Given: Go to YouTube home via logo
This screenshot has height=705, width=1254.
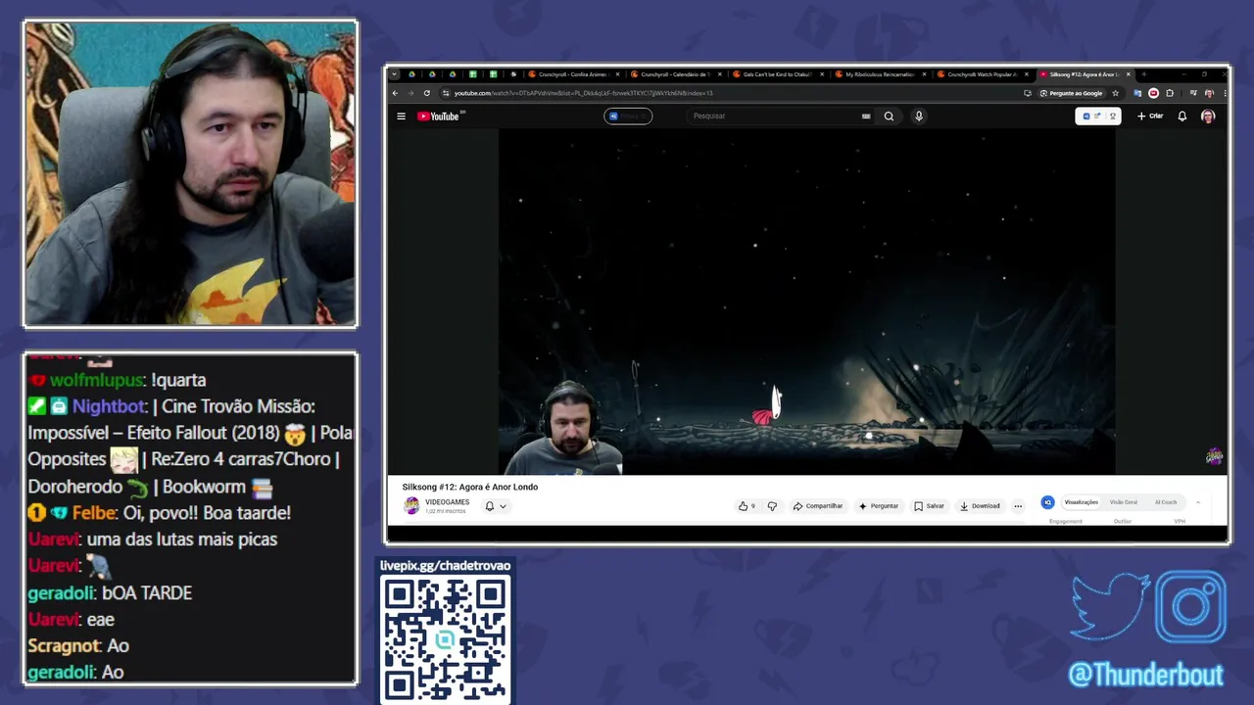Looking at the screenshot, I should tap(441, 116).
